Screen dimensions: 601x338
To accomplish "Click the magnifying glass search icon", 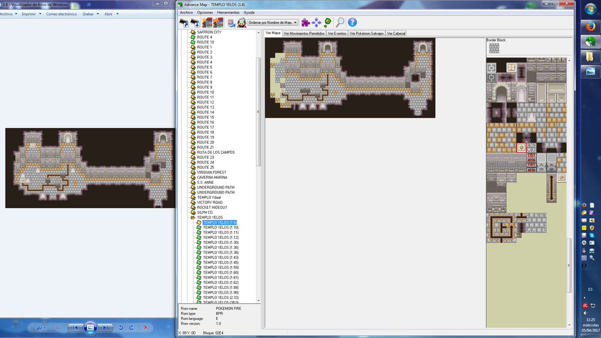I will click(340, 22).
